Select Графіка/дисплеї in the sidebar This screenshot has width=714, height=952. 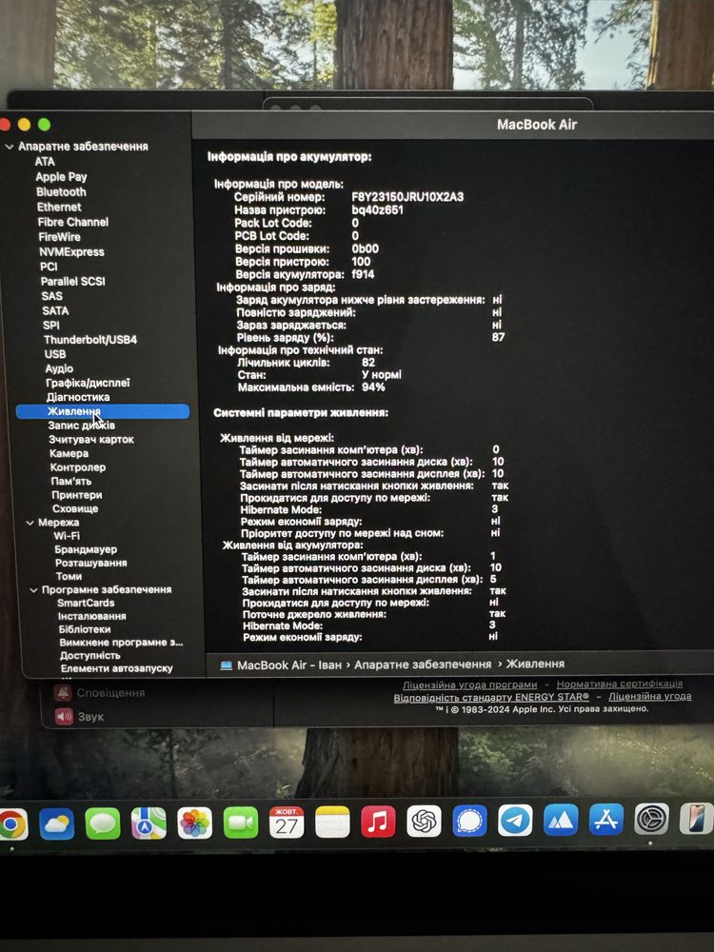click(88, 383)
